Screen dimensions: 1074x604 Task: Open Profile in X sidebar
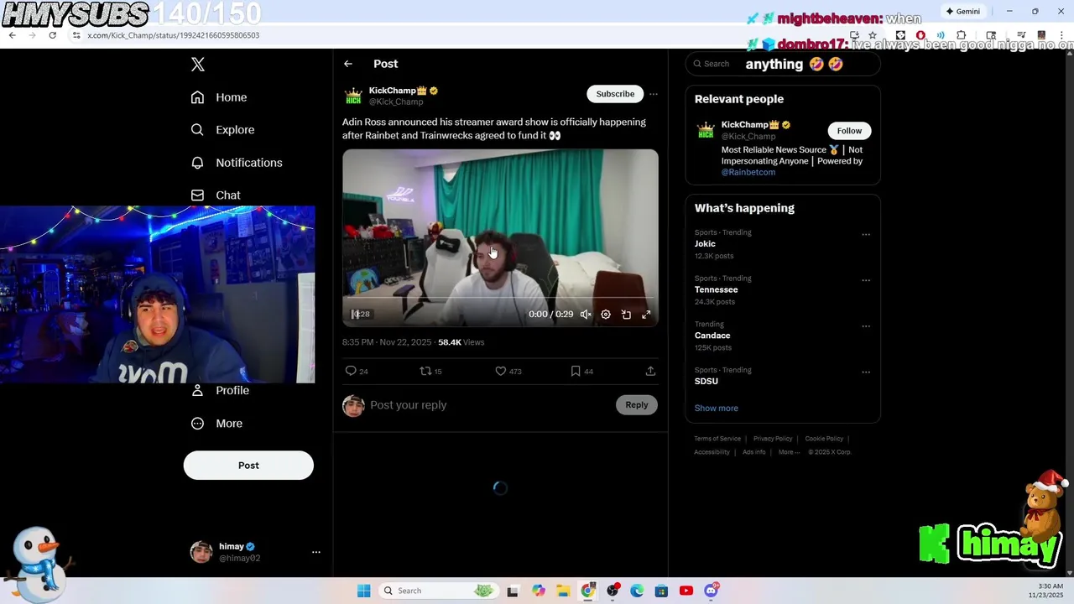coord(220,391)
